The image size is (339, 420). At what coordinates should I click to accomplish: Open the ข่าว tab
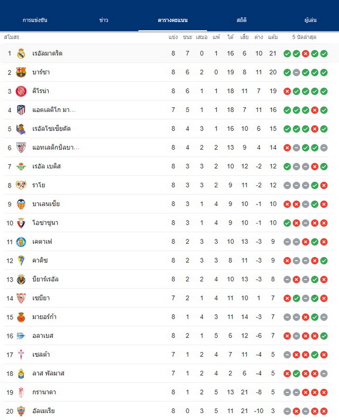pyautogui.click(x=104, y=20)
